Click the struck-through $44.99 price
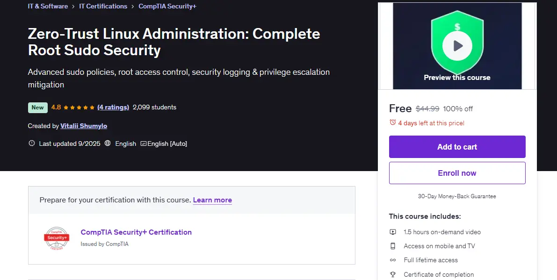 (x=428, y=108)
